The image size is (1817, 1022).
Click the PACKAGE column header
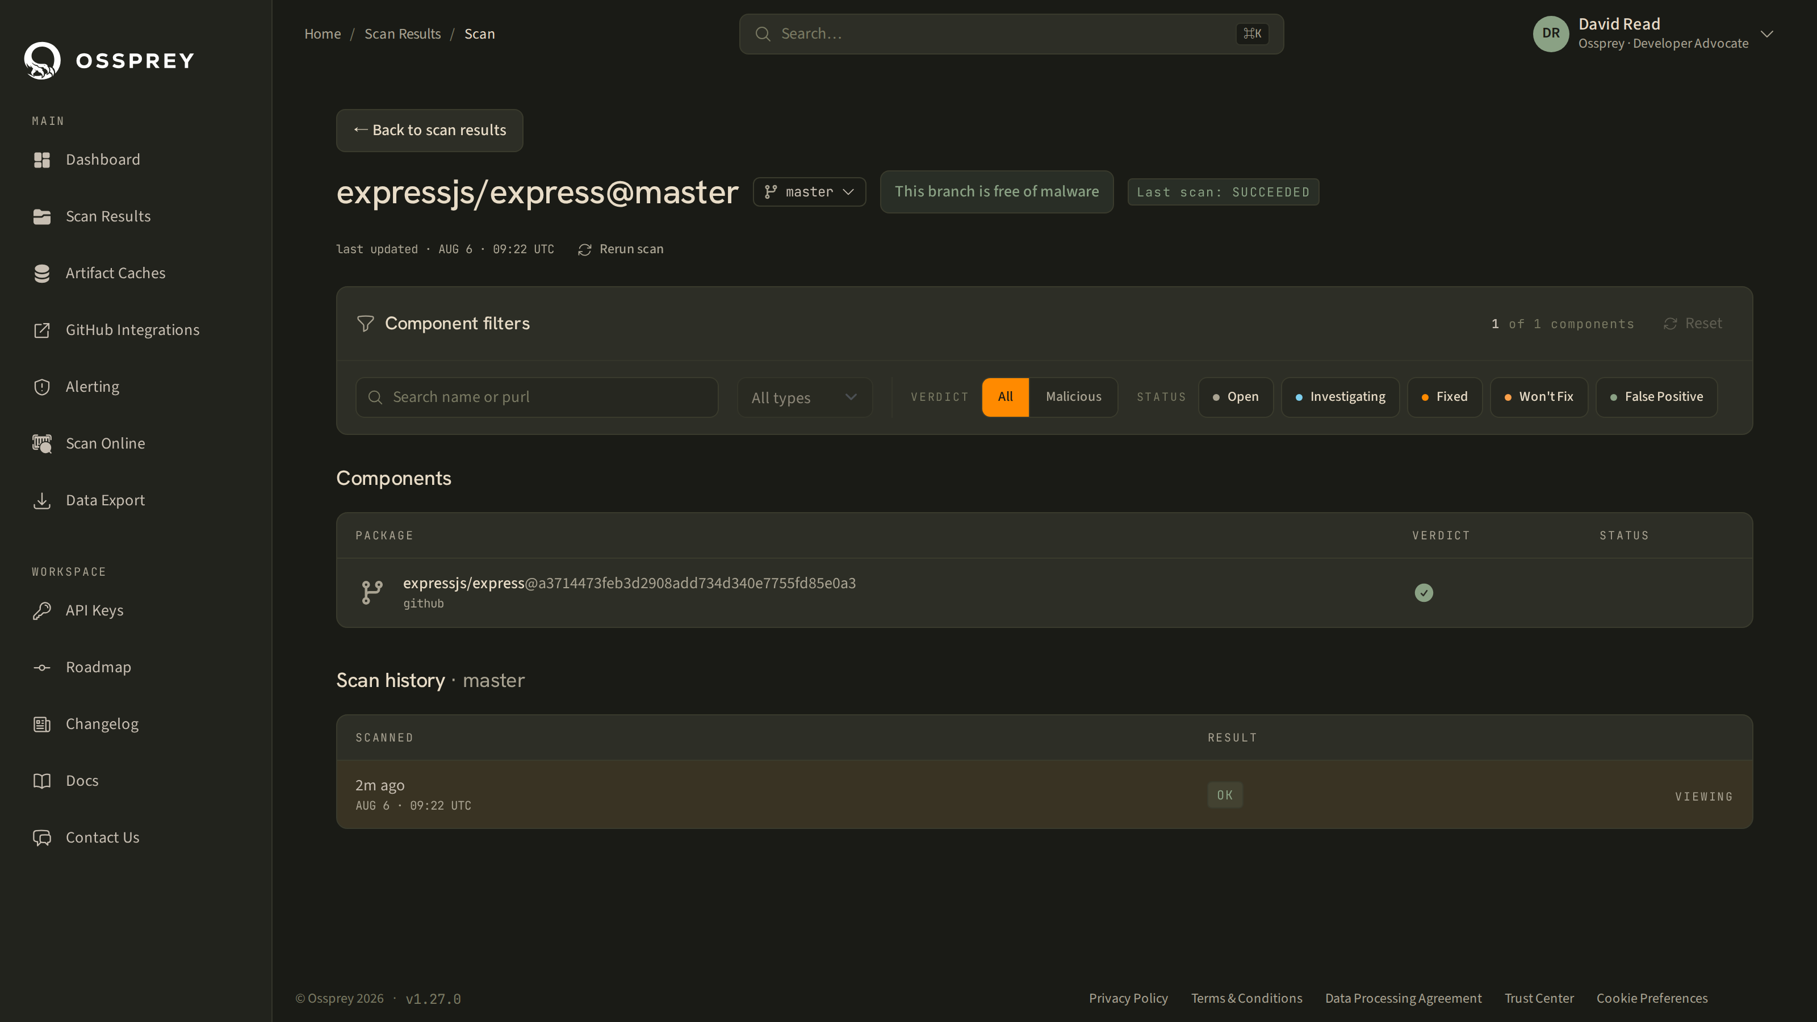click(x=384, y=535)
